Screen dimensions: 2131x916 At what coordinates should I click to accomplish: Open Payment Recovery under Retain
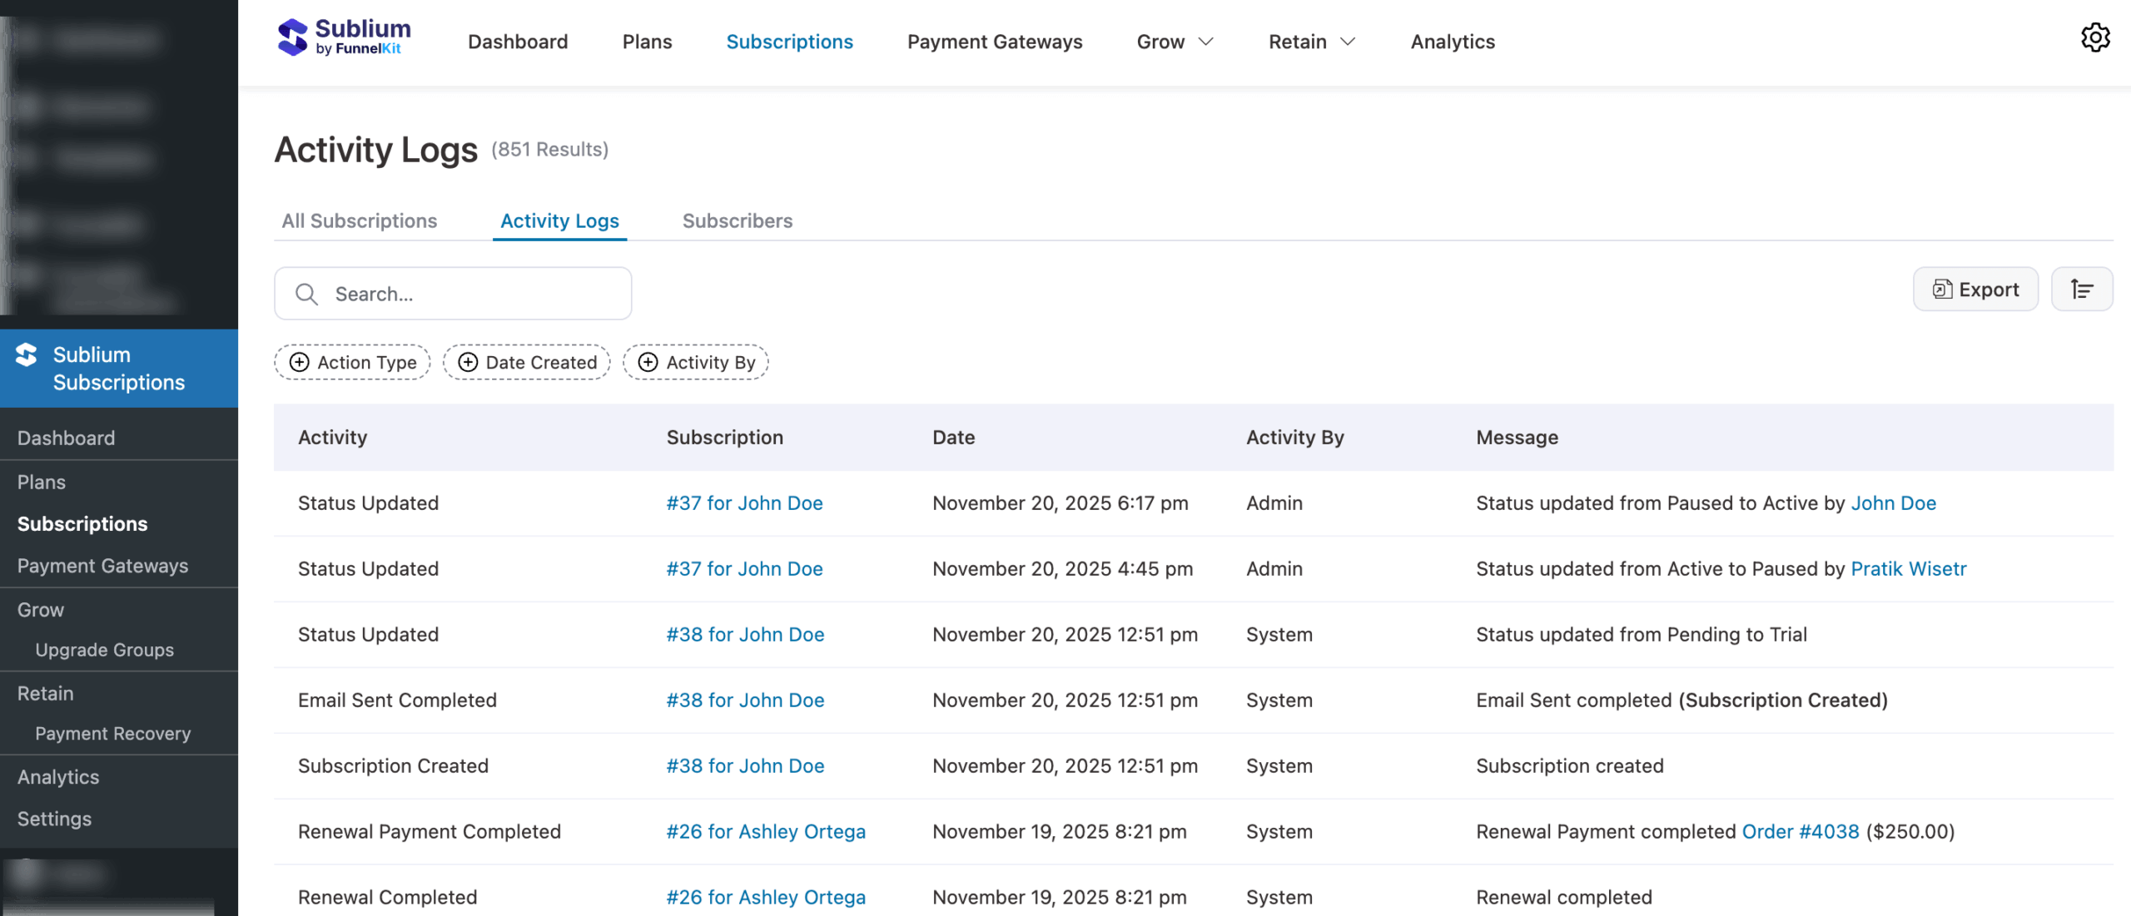click(x=113, y=734)
